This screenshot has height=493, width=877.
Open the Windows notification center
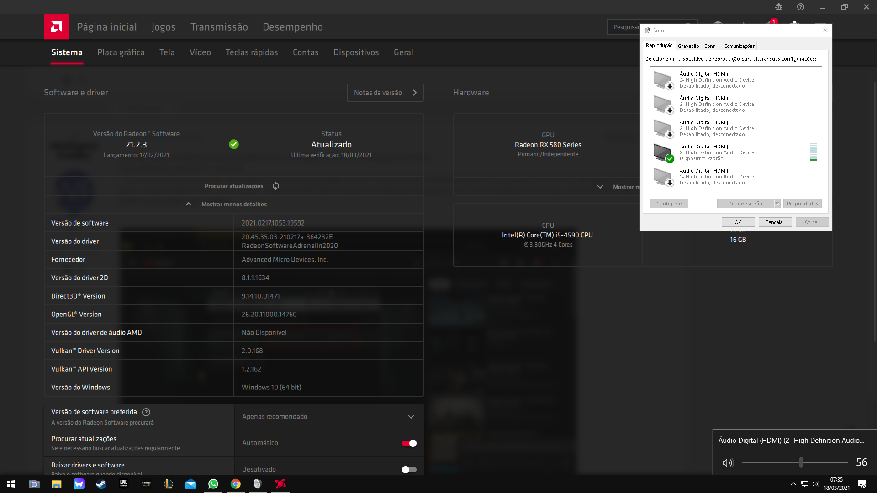(862, 484)
